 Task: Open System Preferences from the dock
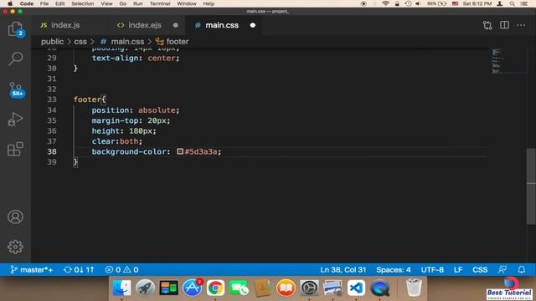[x=309, y=288]
